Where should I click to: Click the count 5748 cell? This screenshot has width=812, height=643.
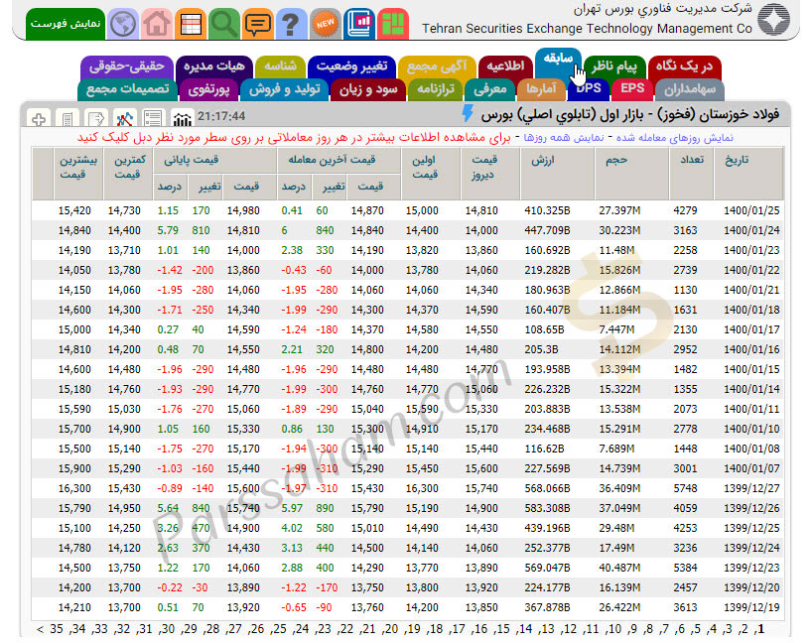tap(685, 488)
